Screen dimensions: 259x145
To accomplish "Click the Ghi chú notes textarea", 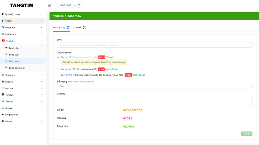I will click(154, 101).
